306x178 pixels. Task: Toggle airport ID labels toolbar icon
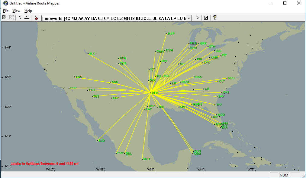[x=20, y=18]
